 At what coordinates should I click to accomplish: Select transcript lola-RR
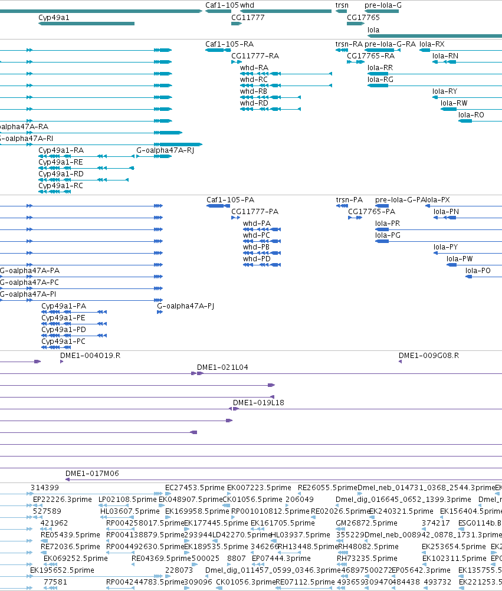tap(435, 74)
